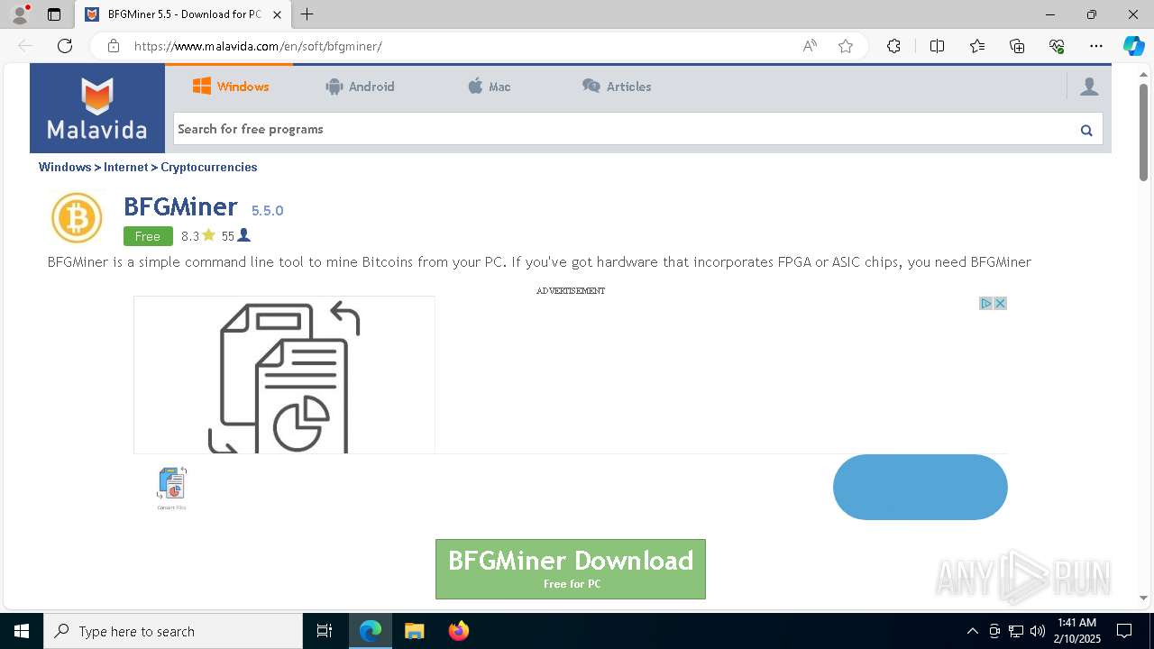Click the browser refresh button

click(x=65, y=46)
